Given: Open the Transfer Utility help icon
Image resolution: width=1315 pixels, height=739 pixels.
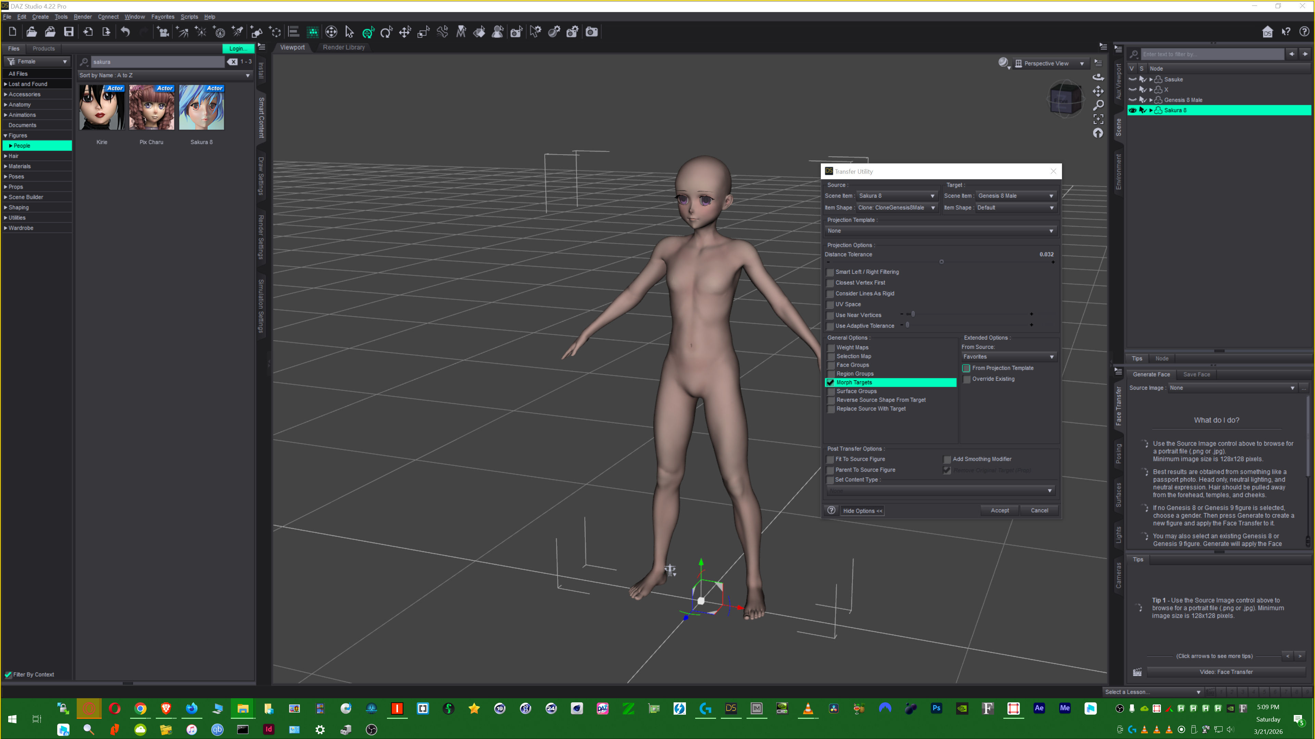Looking at the screenshot, I should click(x=831, y=510).
